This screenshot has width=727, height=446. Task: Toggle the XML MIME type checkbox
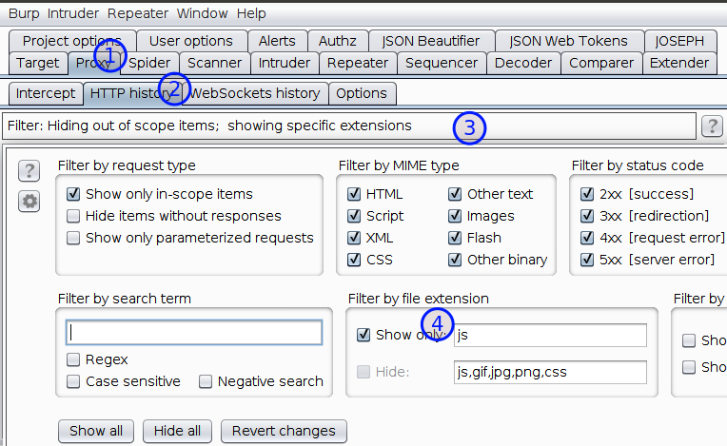(354, 238)
